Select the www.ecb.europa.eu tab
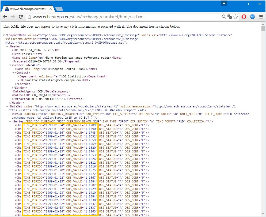266x217 pixels. pyautogui.click(x=27, y=9)
